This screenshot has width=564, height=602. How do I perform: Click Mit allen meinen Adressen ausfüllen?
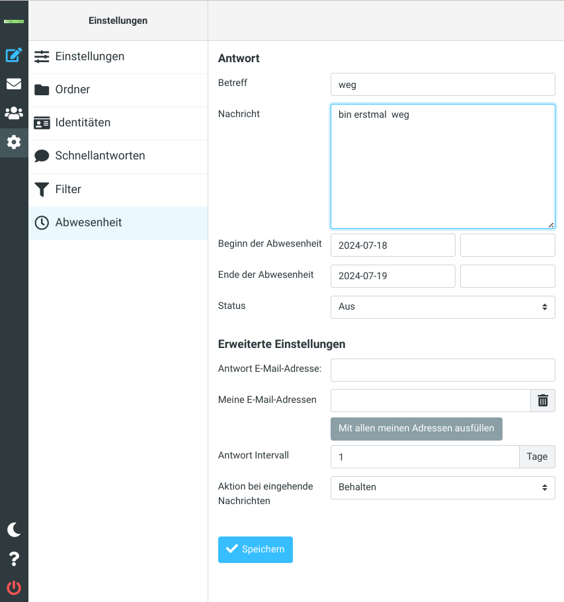pyautogui.click(x=417, y=429)
